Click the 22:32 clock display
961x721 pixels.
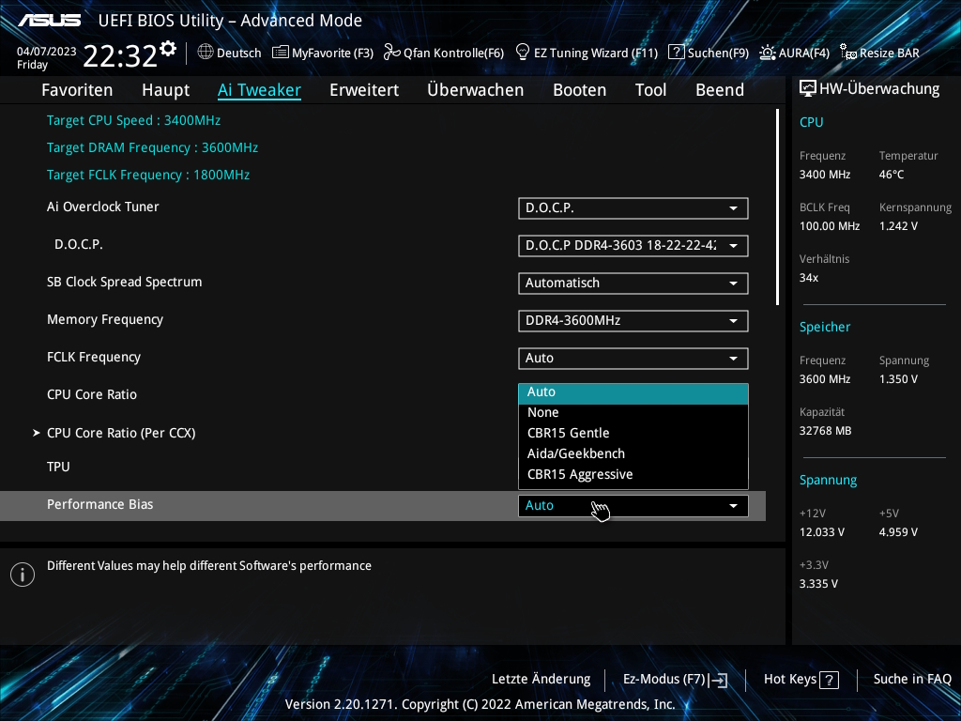[x=120, y=56]
